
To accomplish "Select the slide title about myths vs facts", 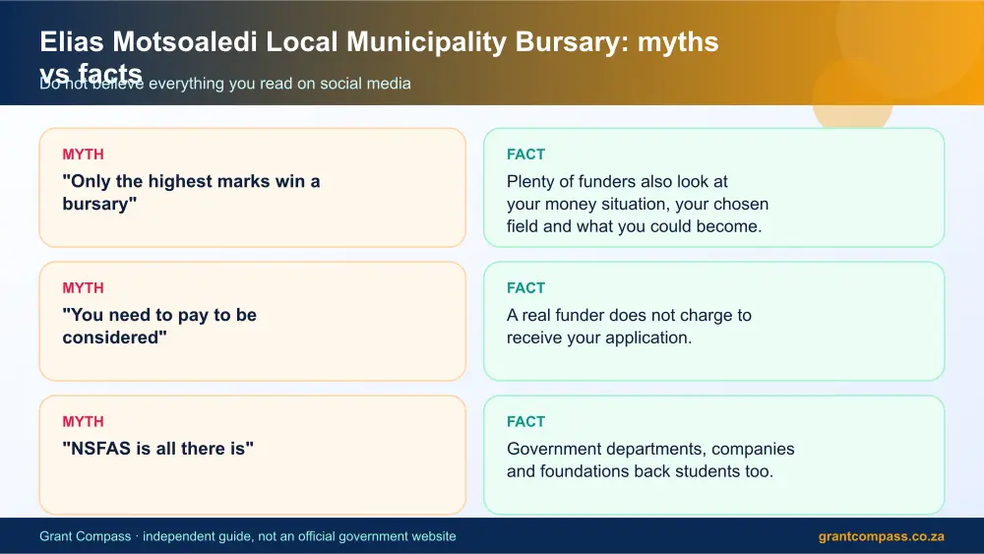I will point(379,57).
